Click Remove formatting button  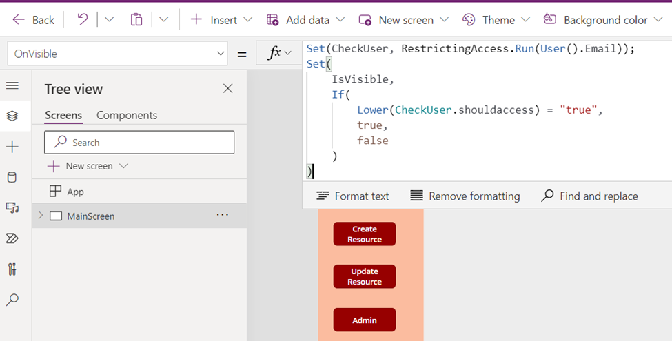(465, 196)
